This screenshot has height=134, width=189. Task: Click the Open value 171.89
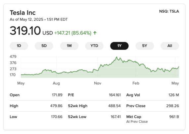pyautogui.click(x=57, y=95)
